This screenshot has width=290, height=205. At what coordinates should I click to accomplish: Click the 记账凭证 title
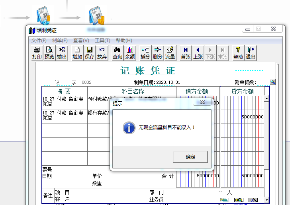click(x=147, y=71)
